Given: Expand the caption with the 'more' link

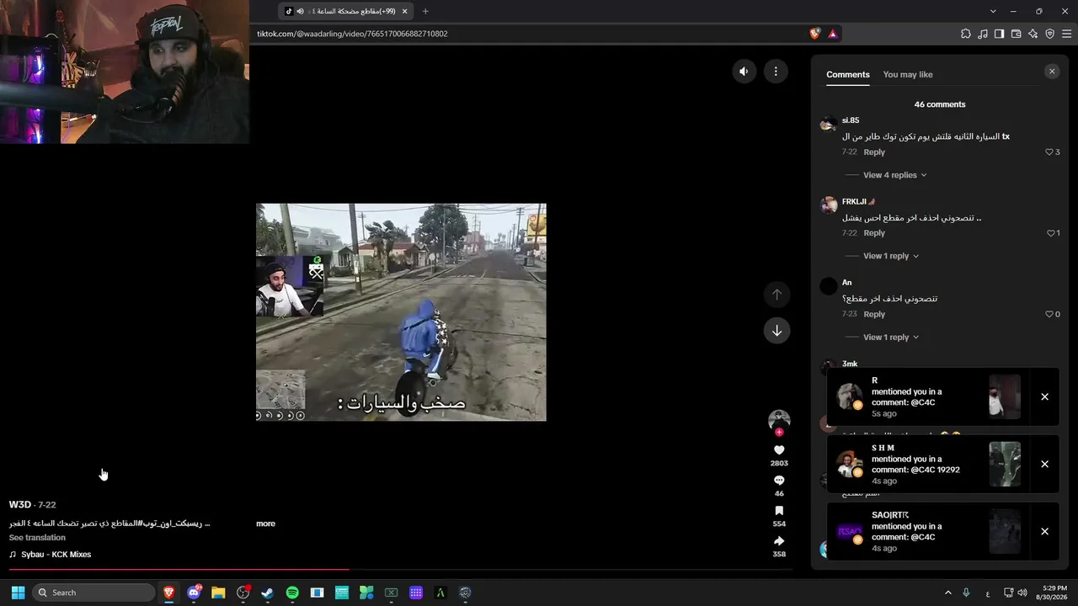Looking at the screenshot, I should point(265,524).
